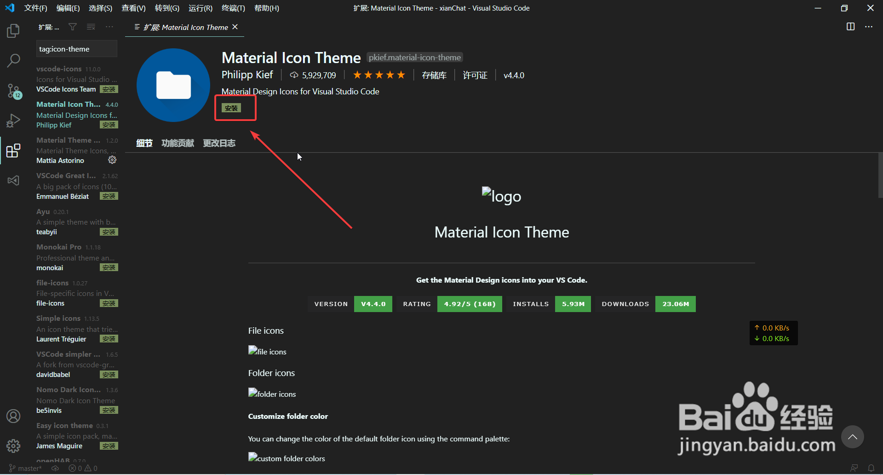This screenshot has width=883, height=475.
Task: Click the V4.4.0 version badge
Action: (373, 304)
